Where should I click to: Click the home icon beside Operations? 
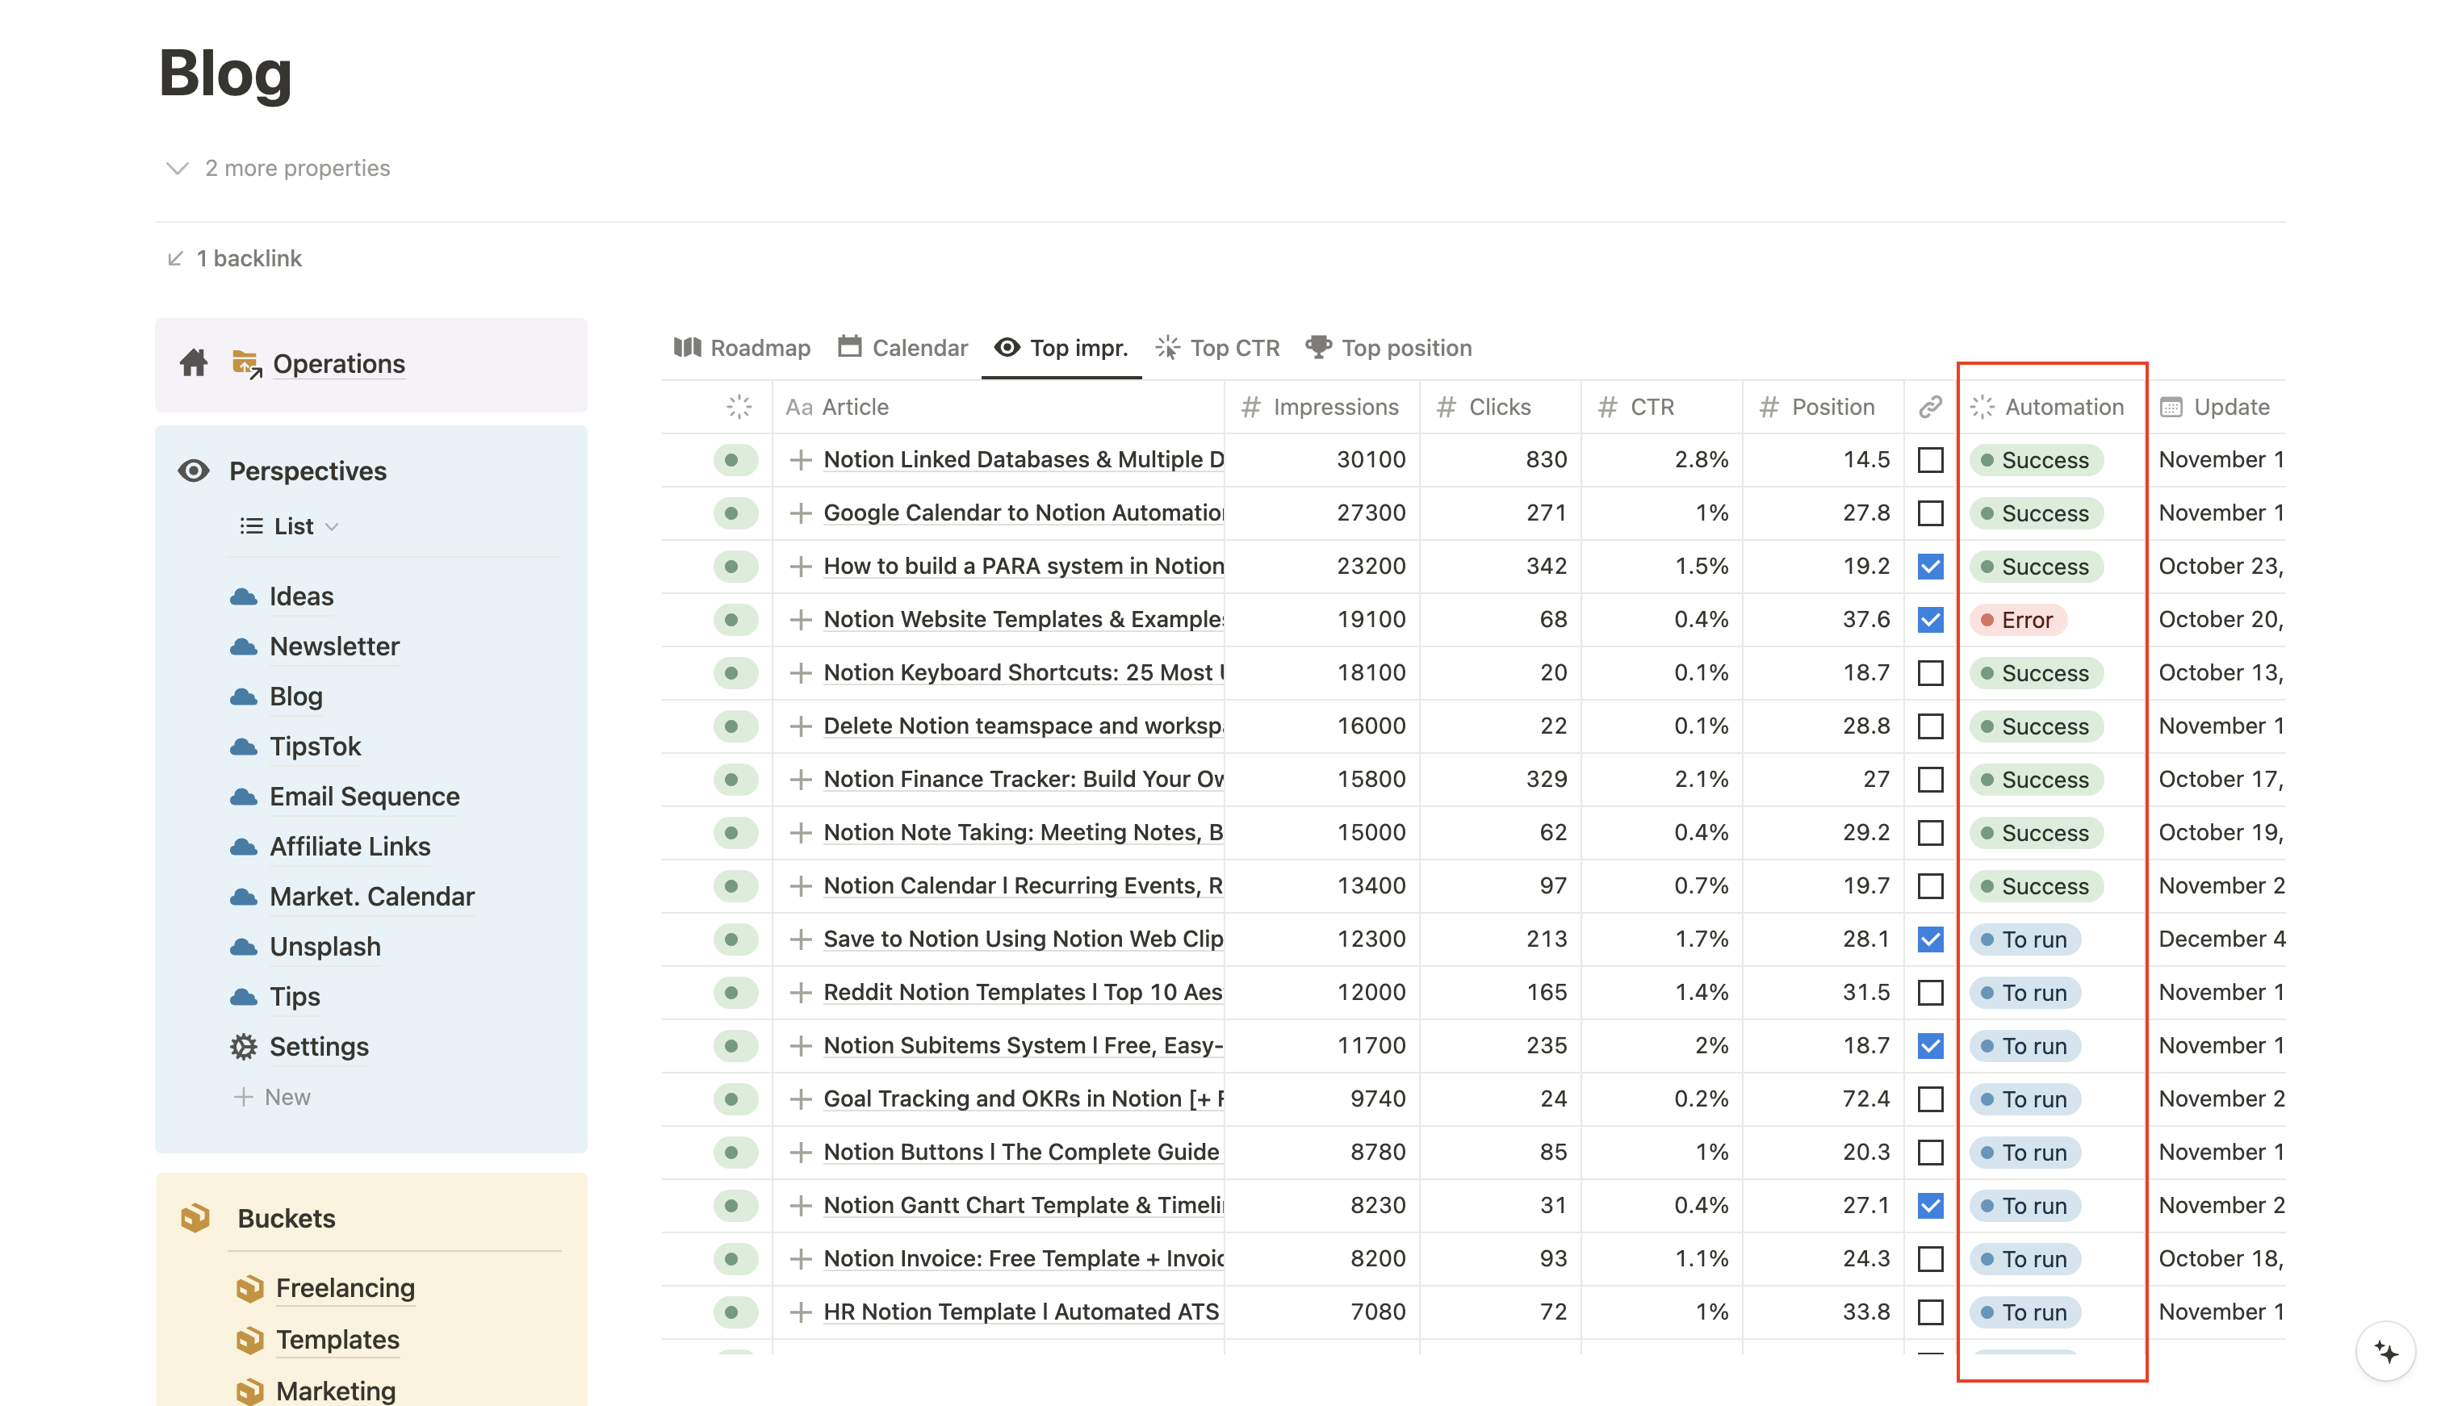[x=193, y=363]
